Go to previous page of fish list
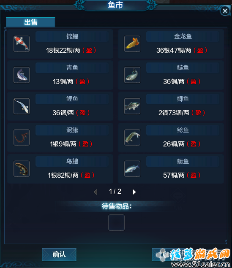 (96, 192)
